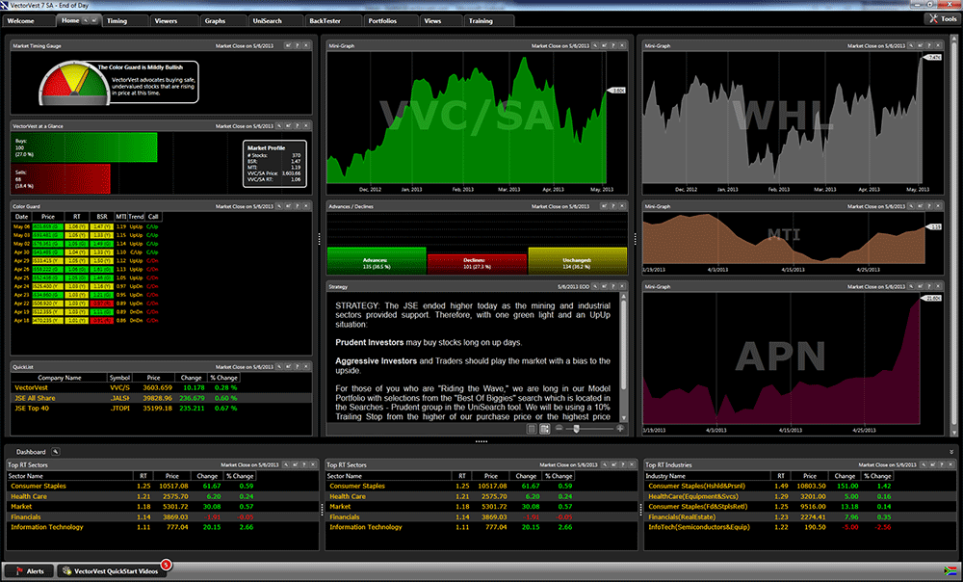The width and height of the screenshot is (963, 582).
Task: Collapse the Dashboard section with double chevron
Action: click(951, 451)
